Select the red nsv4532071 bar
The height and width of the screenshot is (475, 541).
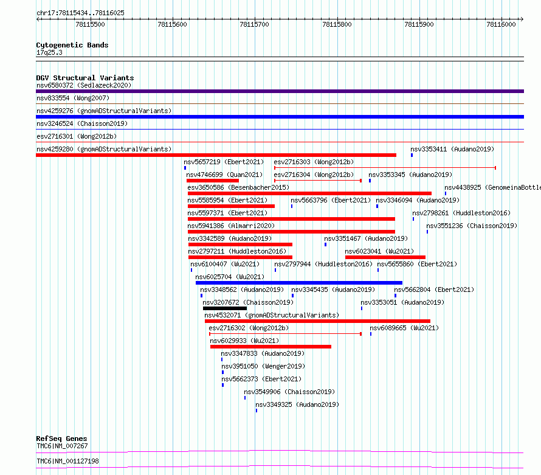317,321
